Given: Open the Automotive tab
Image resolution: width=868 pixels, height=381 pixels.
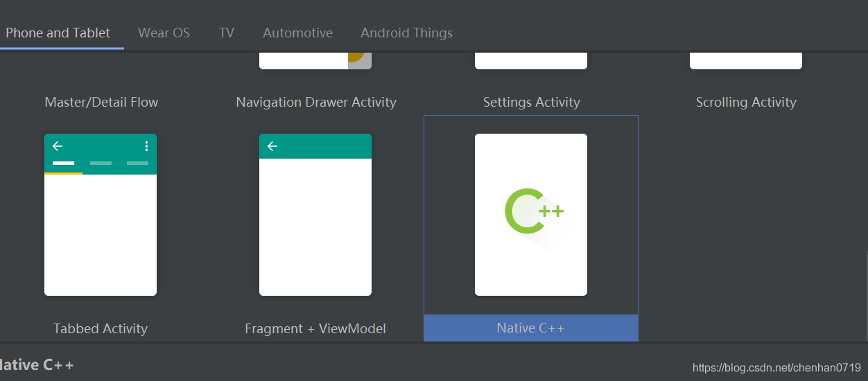Looking at the screenshot, I should click(x=297, y=33).
